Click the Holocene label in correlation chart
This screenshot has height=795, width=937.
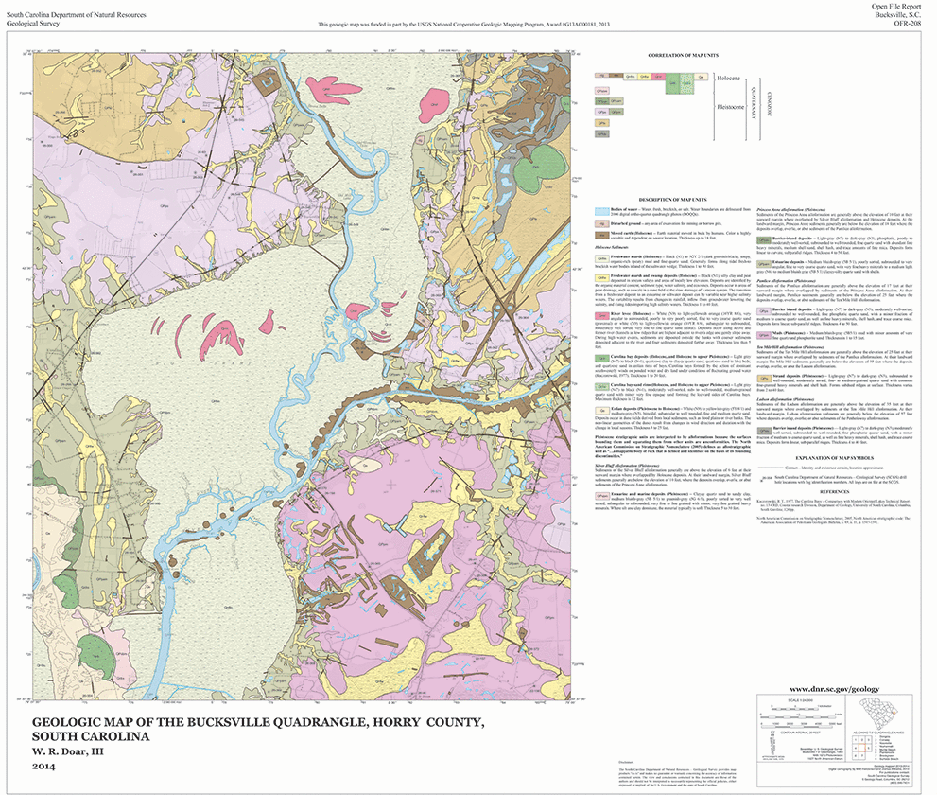pyautogui.click(x=728, y=79)
